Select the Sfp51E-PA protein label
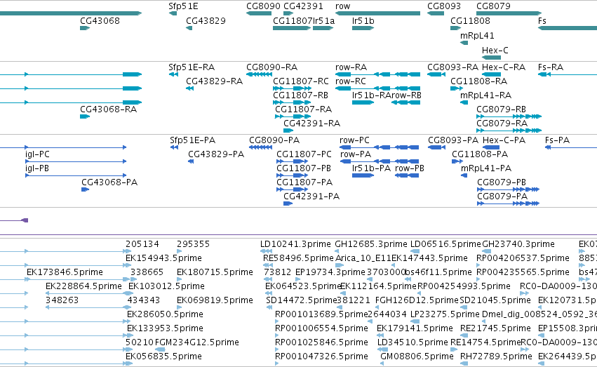 tap(193, 140)
